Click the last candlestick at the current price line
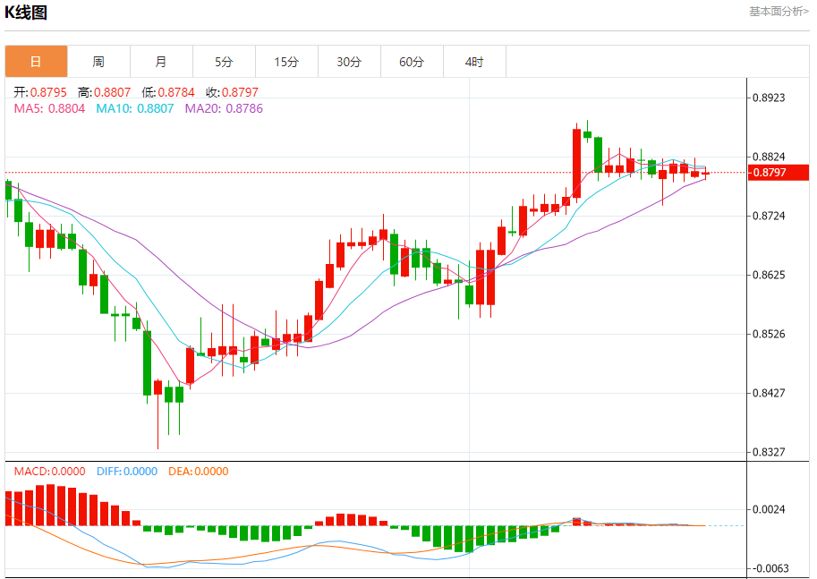Screen dimensions: 817x579 [x=705, y=174]
